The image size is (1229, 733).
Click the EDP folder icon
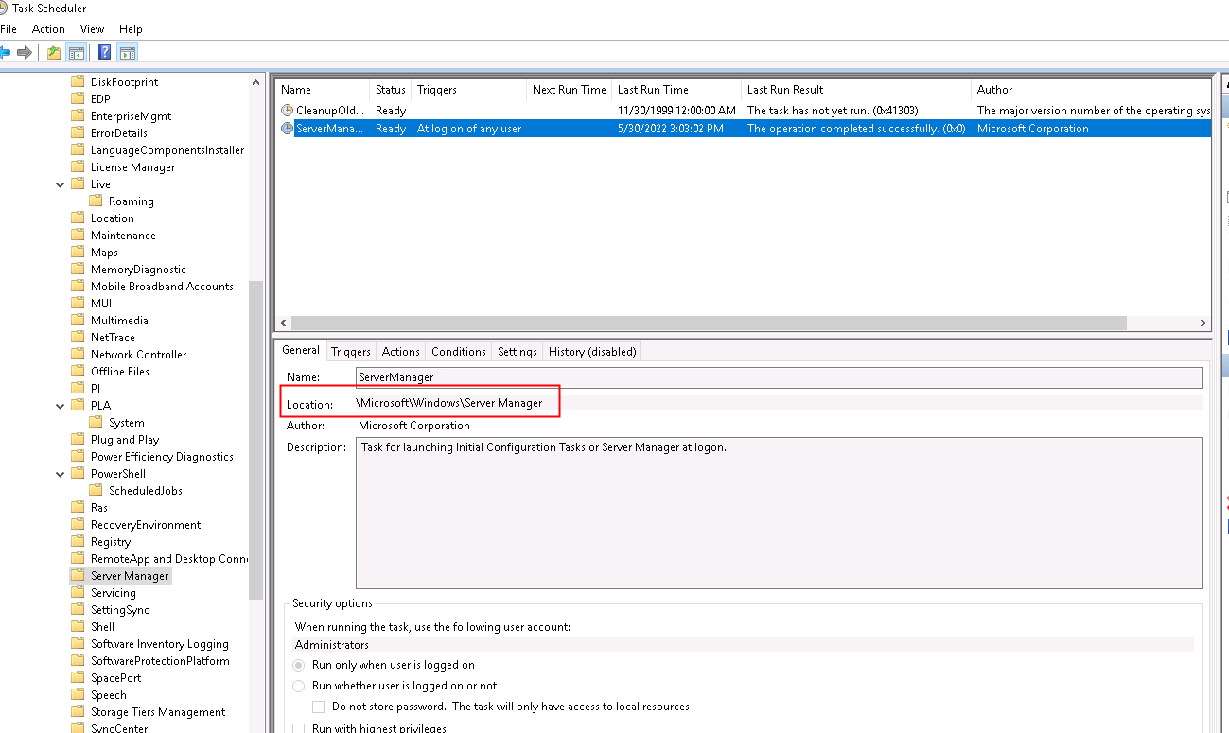[79, 99]
